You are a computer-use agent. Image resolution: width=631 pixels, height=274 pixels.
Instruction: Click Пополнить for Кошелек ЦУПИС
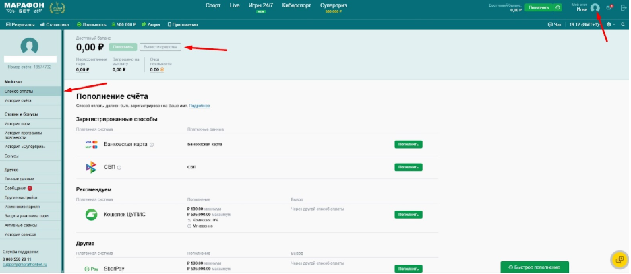[408, 215]
